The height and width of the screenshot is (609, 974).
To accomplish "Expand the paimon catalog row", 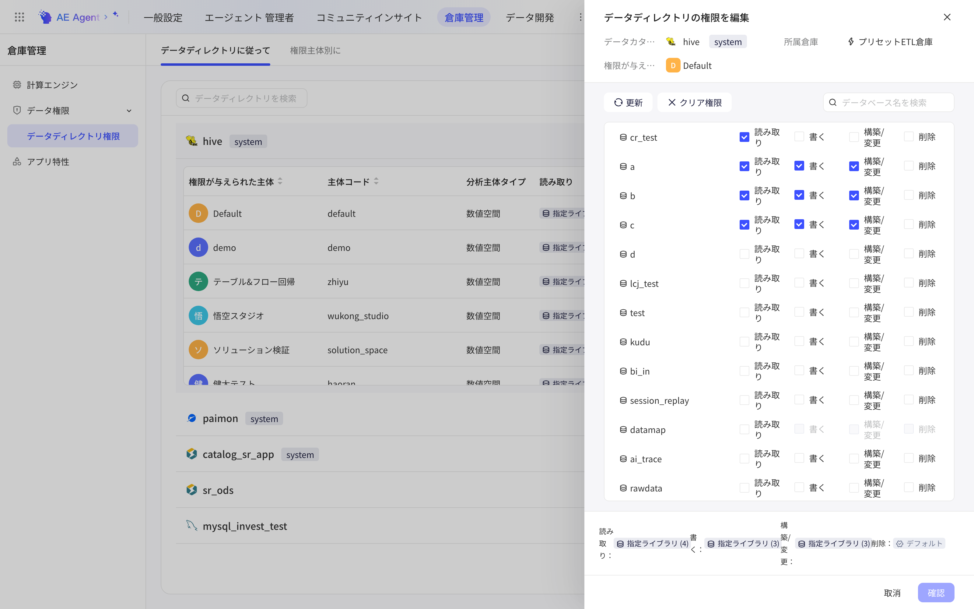I will point(380,418).
